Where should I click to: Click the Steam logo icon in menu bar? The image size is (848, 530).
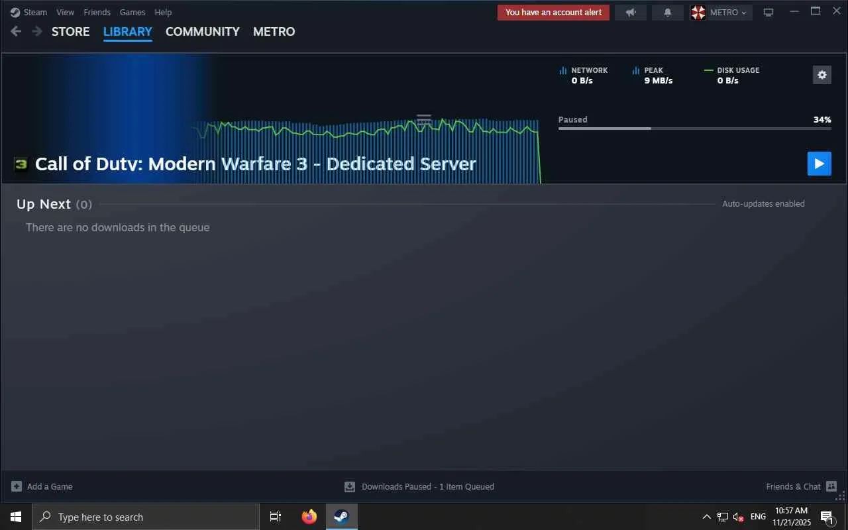[15, 12]
